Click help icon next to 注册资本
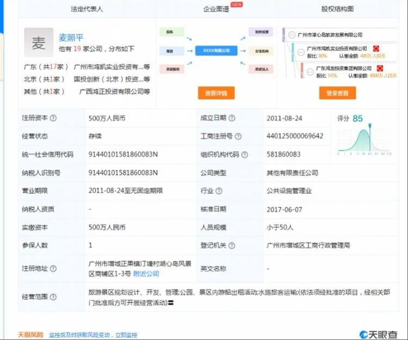The width and height of the screenshot is (408, 340). 53,118
